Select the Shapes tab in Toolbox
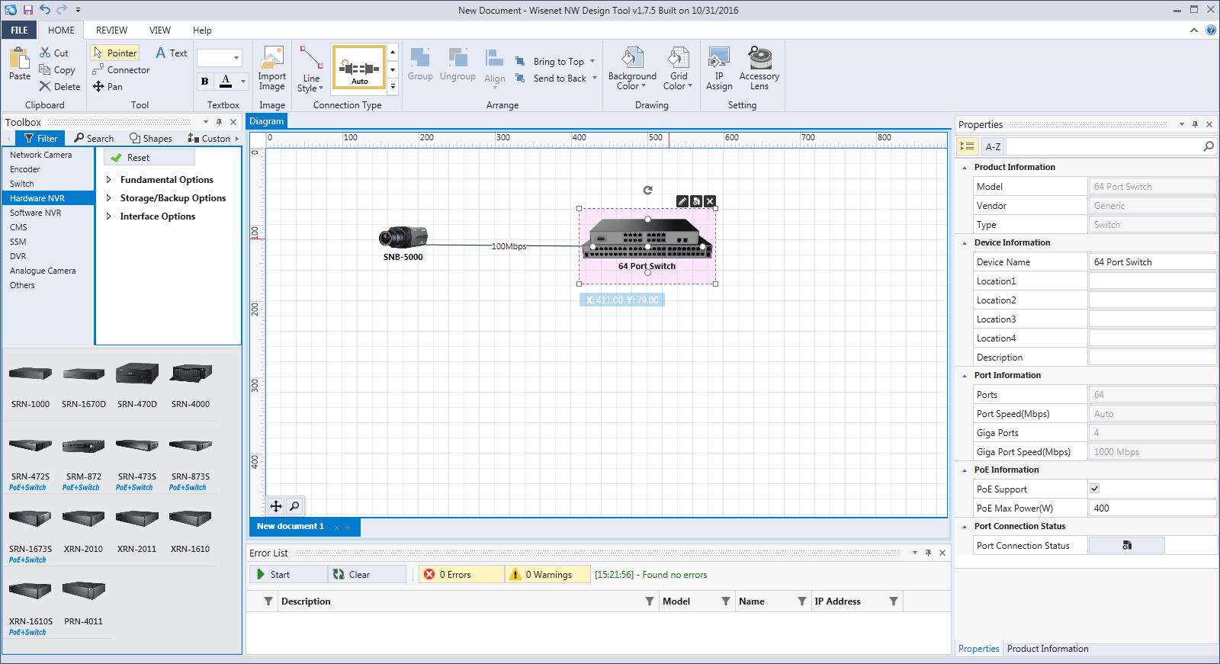The height and width of the screenshot is (664, 1220). click(x=151, y=138)
